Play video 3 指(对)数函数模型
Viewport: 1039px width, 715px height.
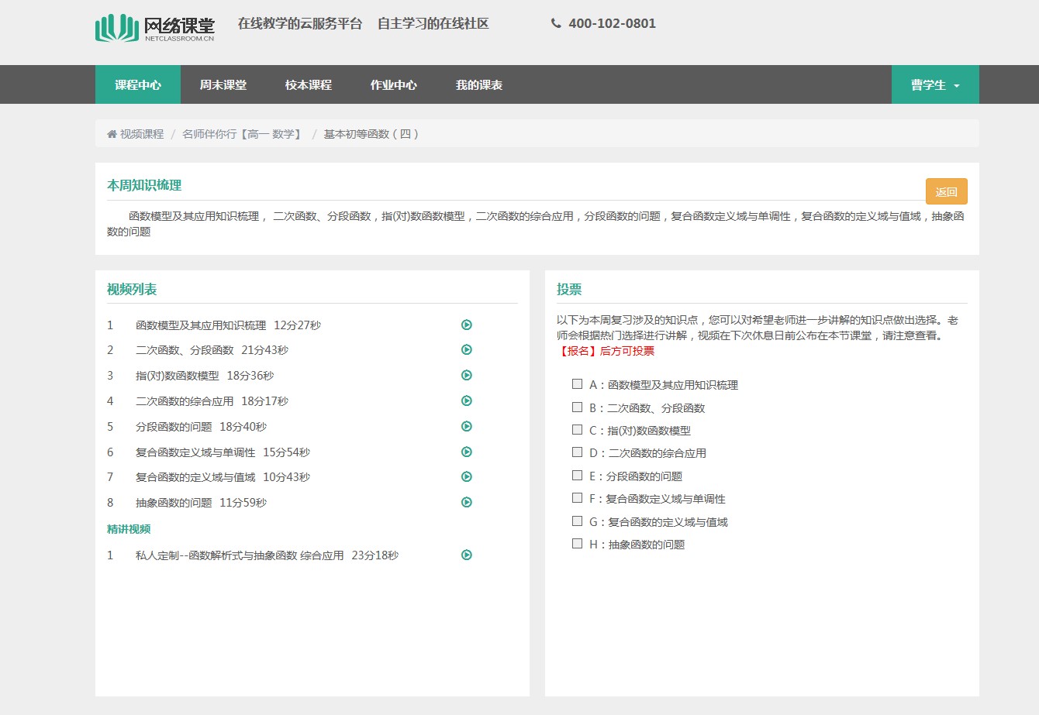coord(467,376)
